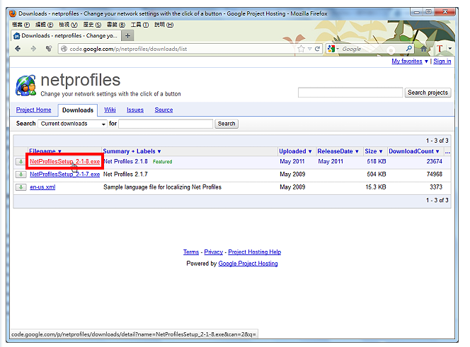Click 'Net Profiles 2.1.7' summary text
Screen dimensions: 470x347
click(125, 175)
